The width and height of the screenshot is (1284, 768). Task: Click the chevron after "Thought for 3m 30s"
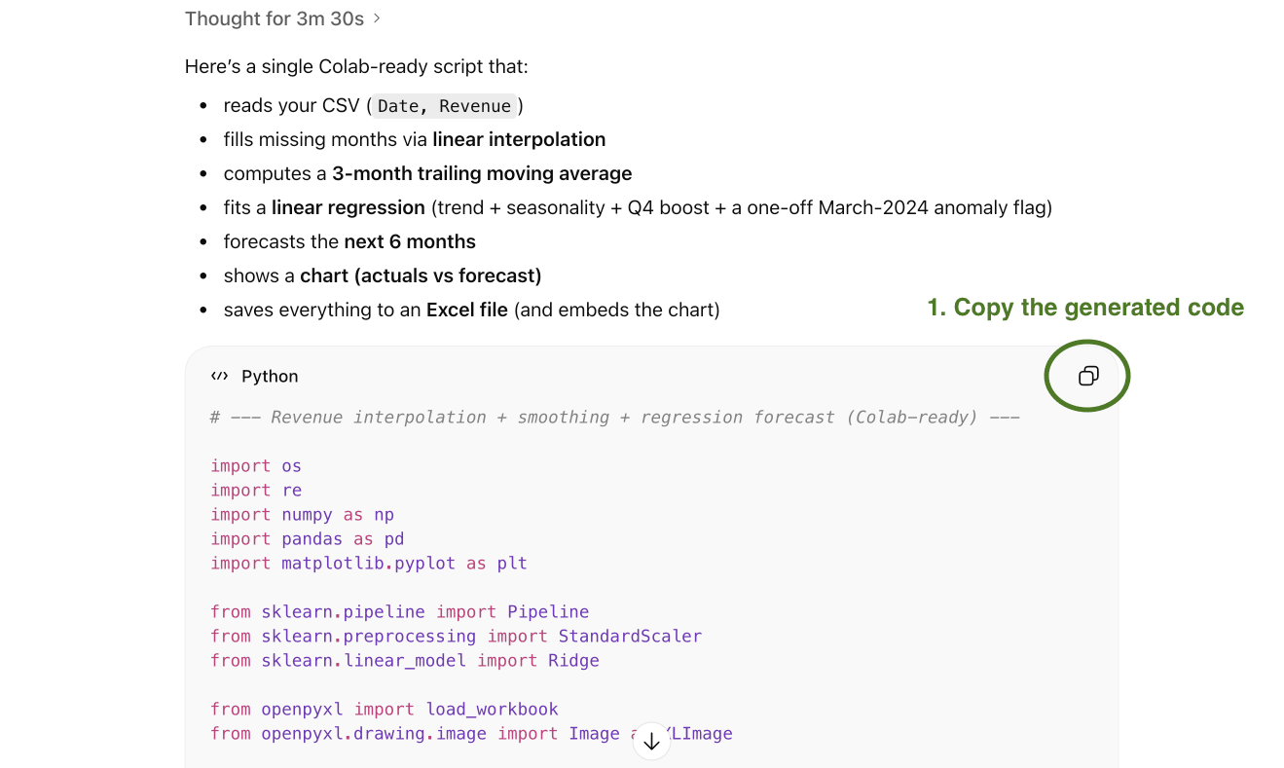coord(377,18)
